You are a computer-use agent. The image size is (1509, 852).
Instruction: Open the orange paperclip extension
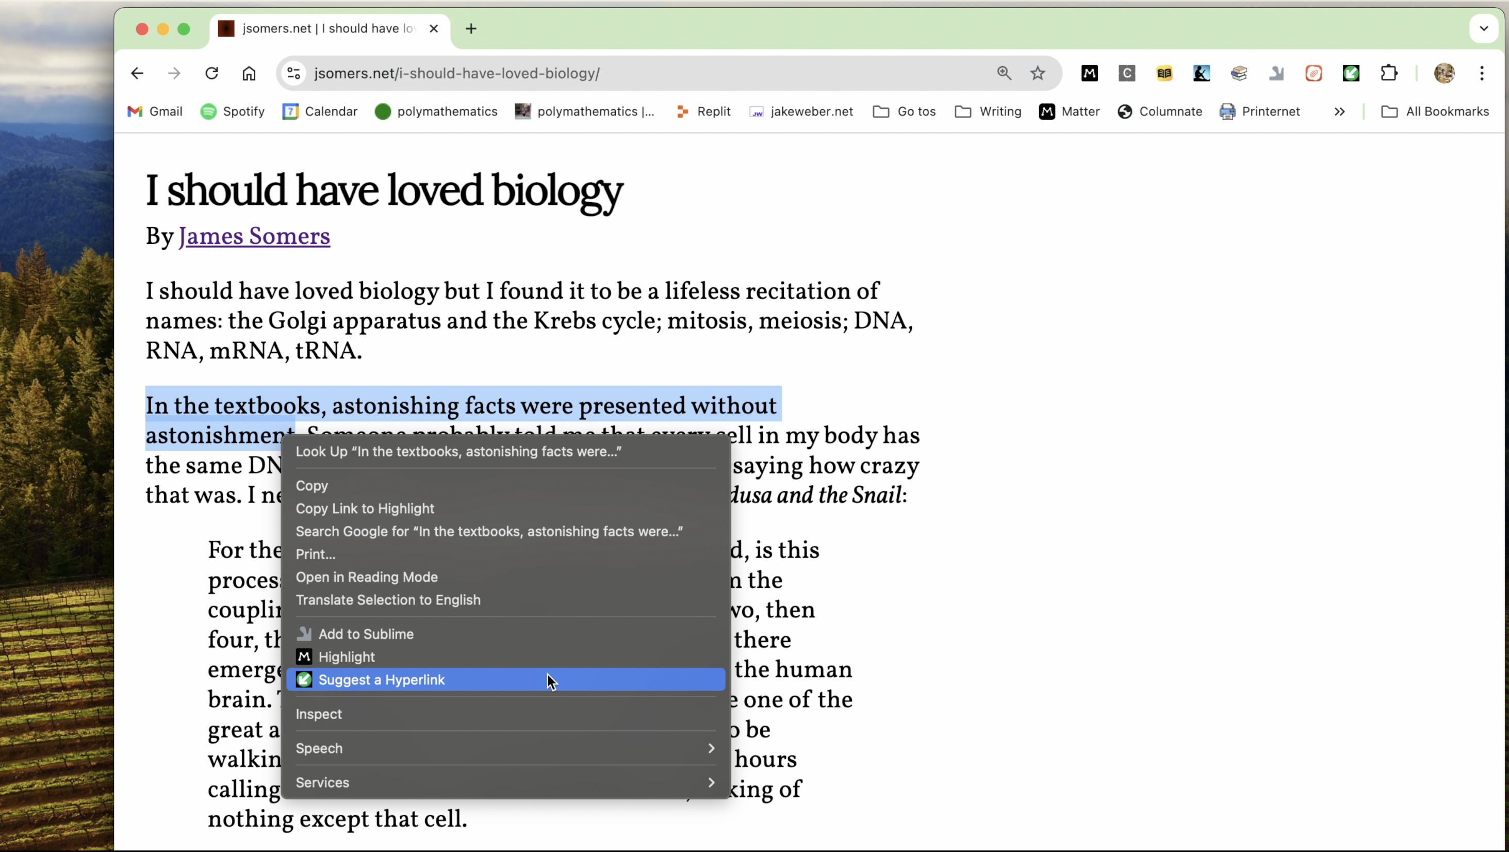coord(1314,73)
